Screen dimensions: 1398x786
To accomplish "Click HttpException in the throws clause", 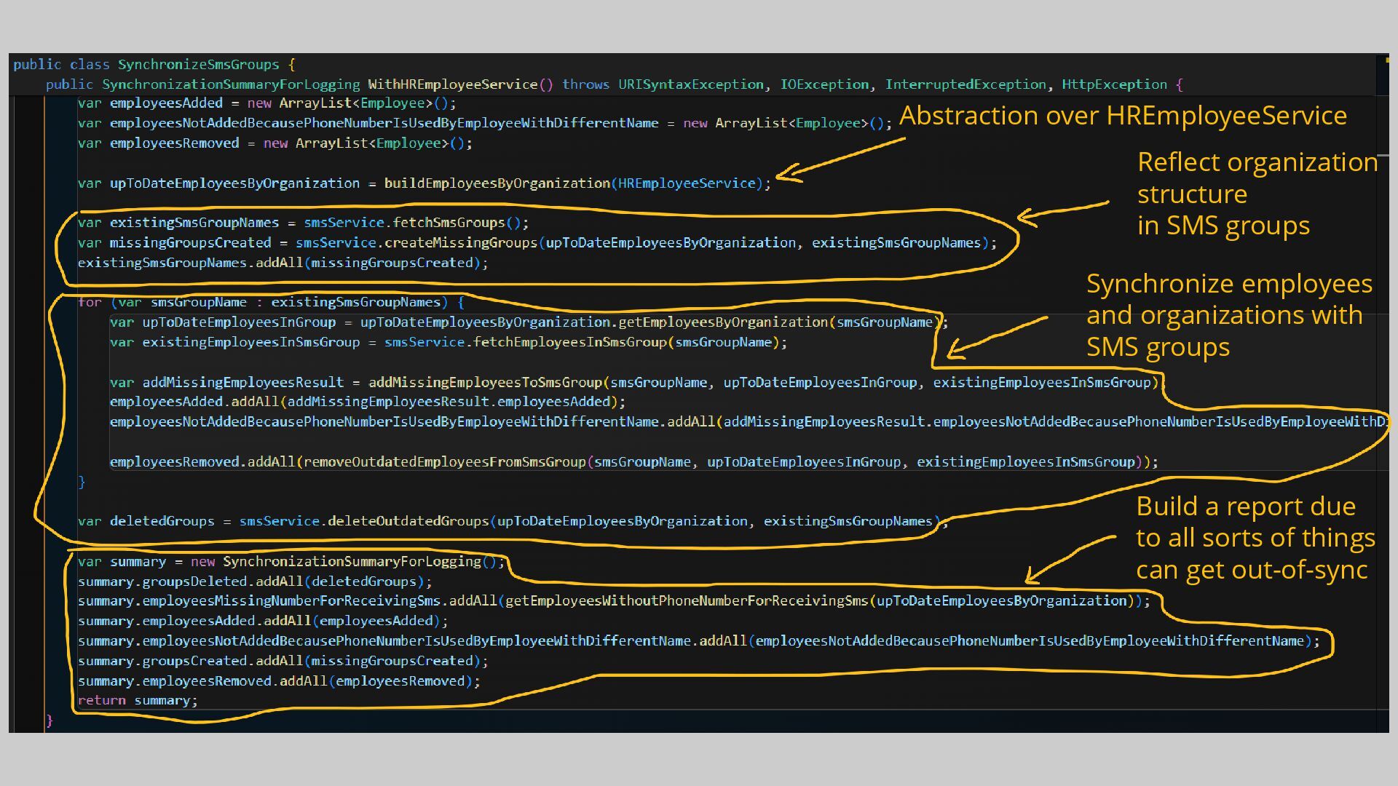I will coord(1114,84).
